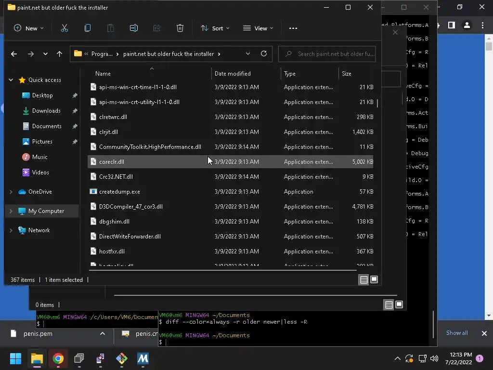Select the dbgshim.dll file
493x370 pixels.
pos(231,222)
